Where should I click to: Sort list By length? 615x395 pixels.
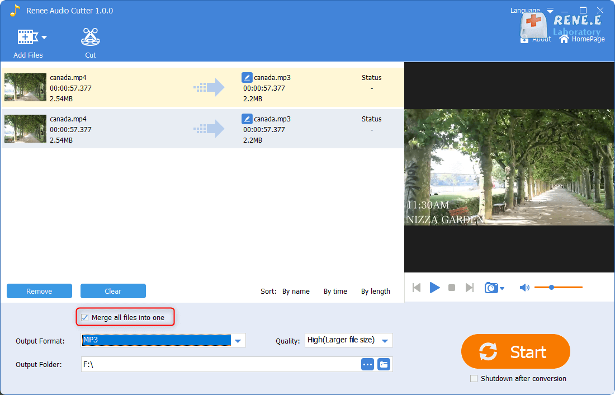[x=375, y=291]
